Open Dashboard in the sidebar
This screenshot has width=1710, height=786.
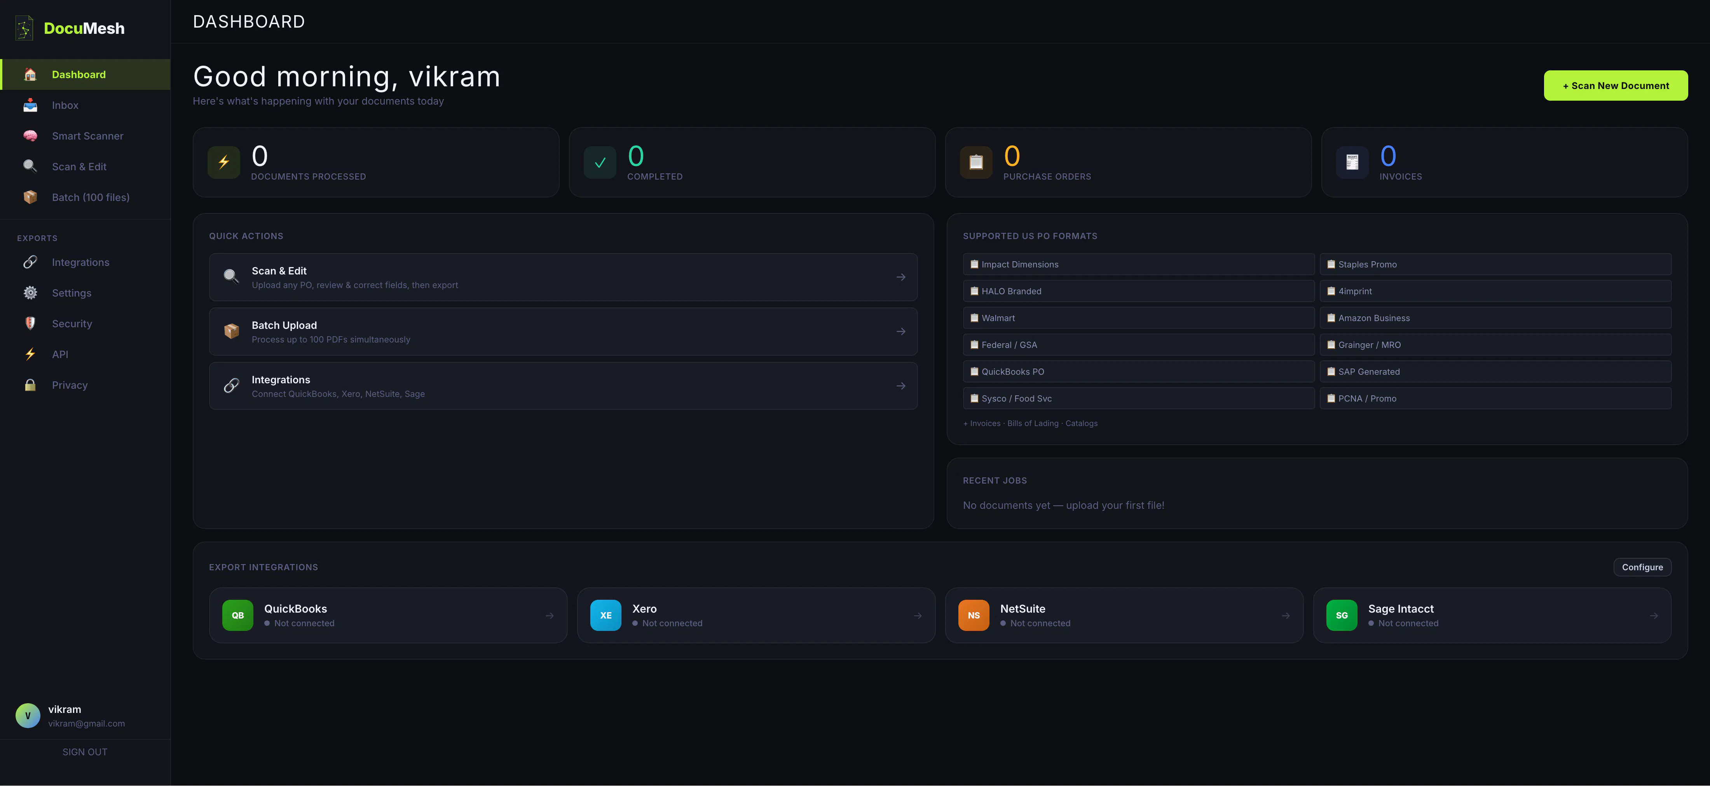coord(85,74)
